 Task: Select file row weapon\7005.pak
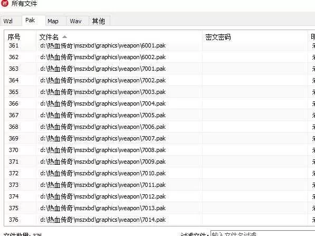pyautogui.click(x=159, y=115)
